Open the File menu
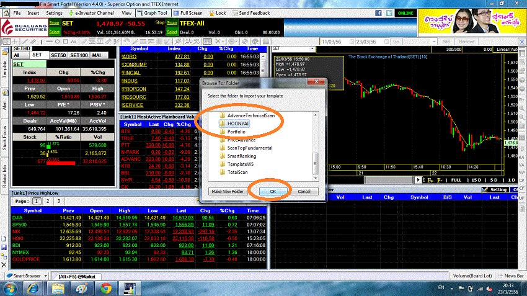 [x=17, y=13]
